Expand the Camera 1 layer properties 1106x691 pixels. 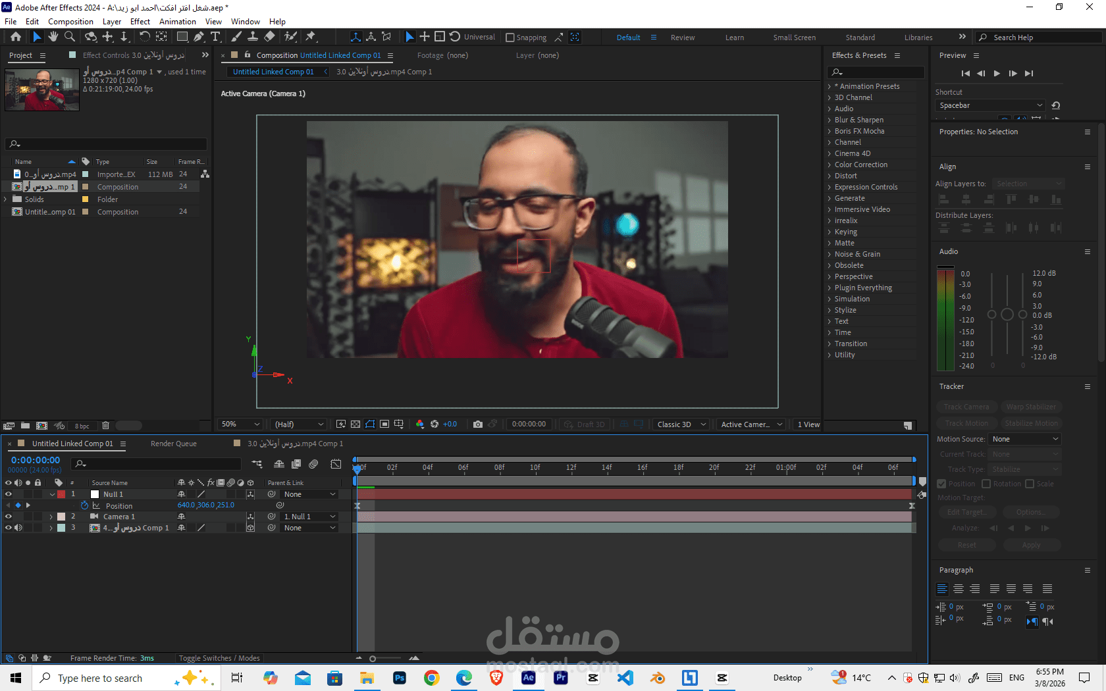[x=51, y=517]
